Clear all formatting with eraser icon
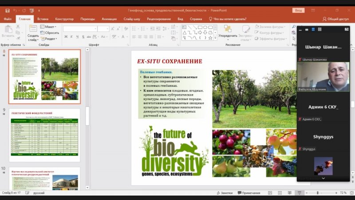The height and width of the screenshot is (200, 355). pyautogui.click(x=126, y=28)
